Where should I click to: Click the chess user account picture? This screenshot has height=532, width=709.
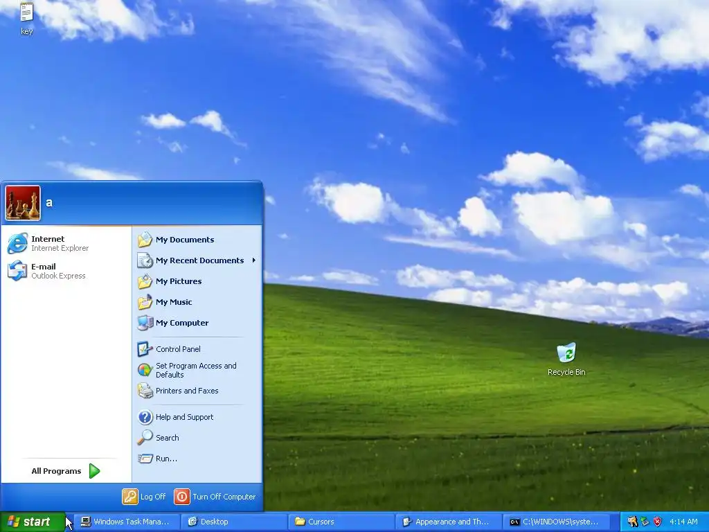click(23, 203)
